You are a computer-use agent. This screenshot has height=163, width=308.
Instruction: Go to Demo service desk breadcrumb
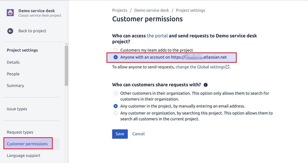(151, 10)
